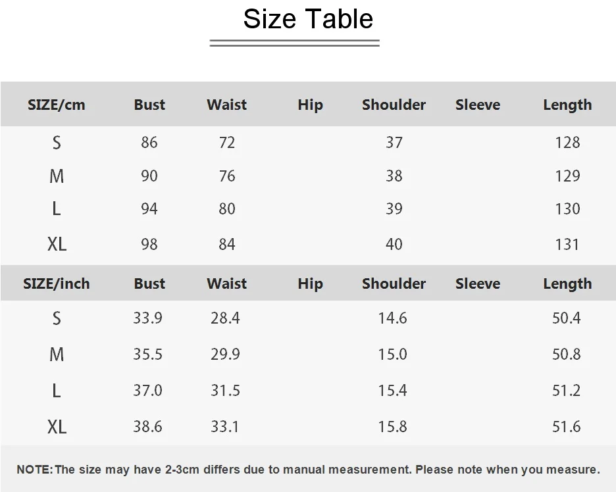Click the Sleeve header in the cm table

pyautogui.click(x=478, y=105)
